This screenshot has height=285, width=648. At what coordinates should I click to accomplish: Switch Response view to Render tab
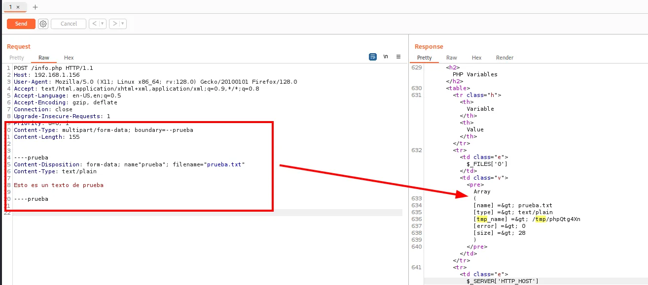click(x=504, y=58)
